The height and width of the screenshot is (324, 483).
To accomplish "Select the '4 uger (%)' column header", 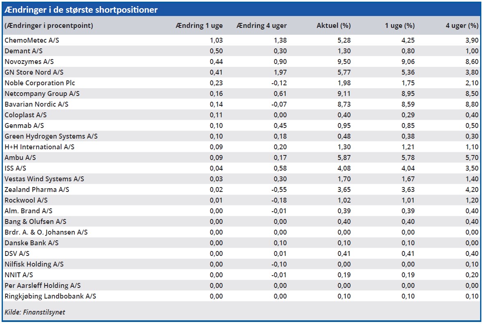I will [462, 25].
